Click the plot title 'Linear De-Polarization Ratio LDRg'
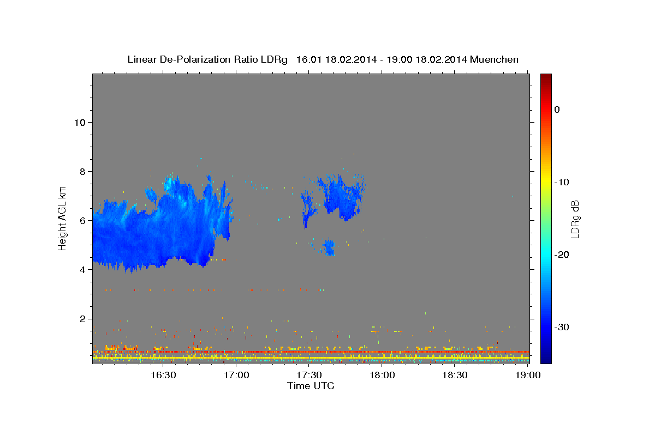 click(x=207, y=59)
